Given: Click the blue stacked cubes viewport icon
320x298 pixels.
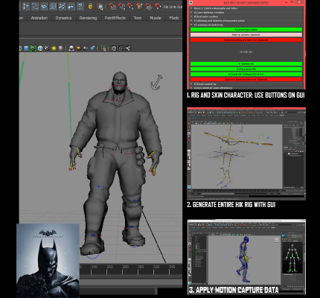Looking at the screenshot, I should pyautogui.click(x=92, y=48).
